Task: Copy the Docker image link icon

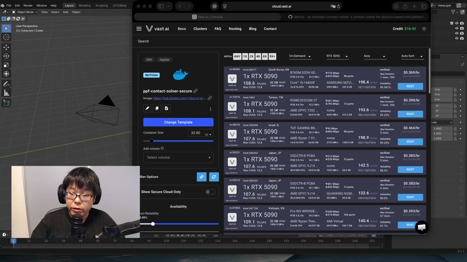Action: click(x=210, y=98)
